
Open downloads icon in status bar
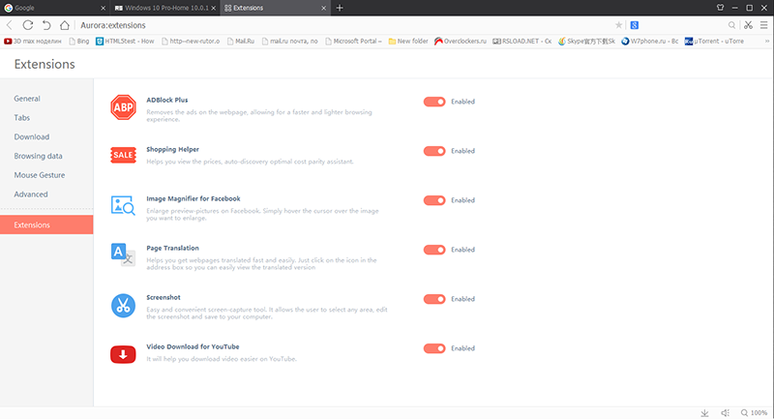704,412
